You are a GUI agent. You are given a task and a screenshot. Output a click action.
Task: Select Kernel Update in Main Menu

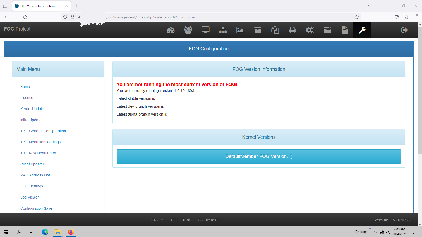(x=32, y=109)
